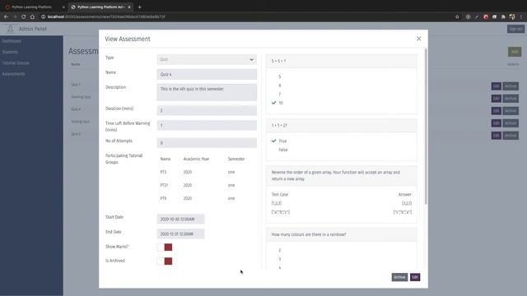
Task: Open Students in the sidebar
Action: click(x=10, y=52)
